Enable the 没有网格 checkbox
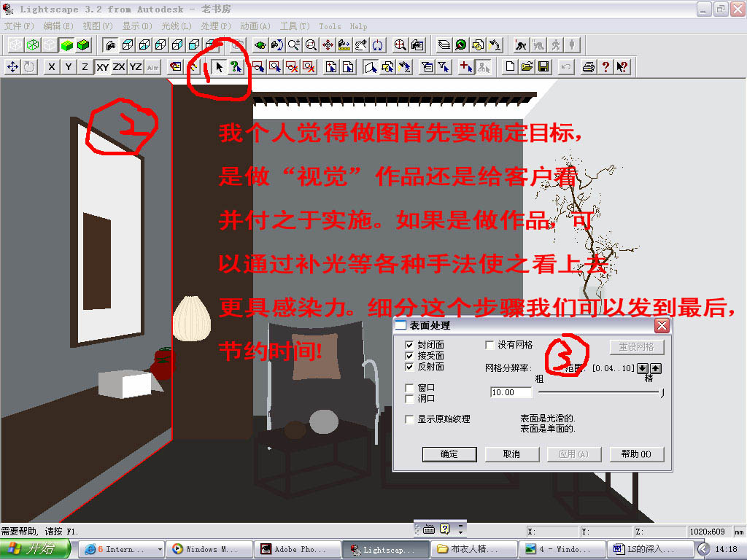747x560 pixels. pyautogui.click(x=489, y=345)
